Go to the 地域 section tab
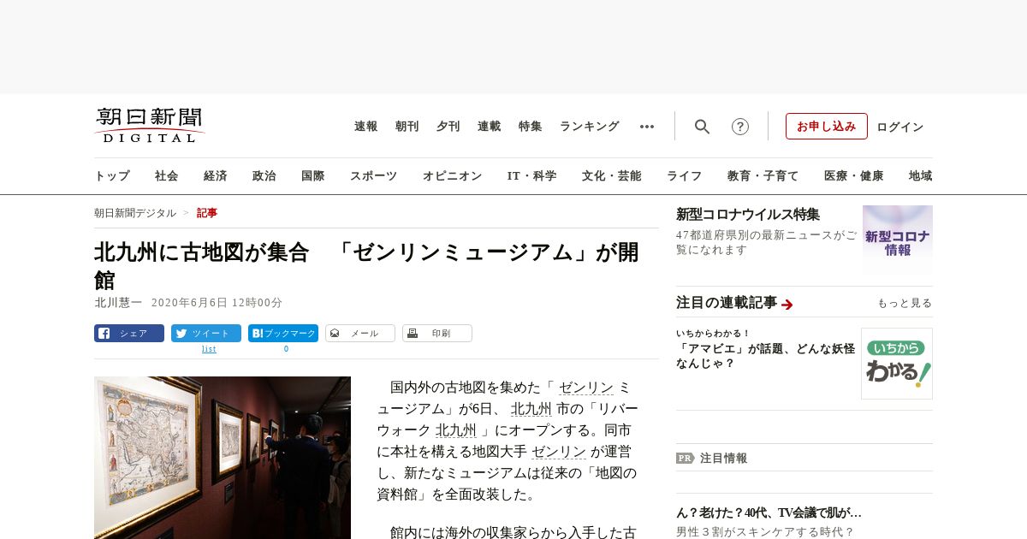Image resolution: width=1027 pixels, height=539 pixels. (921, 176)
